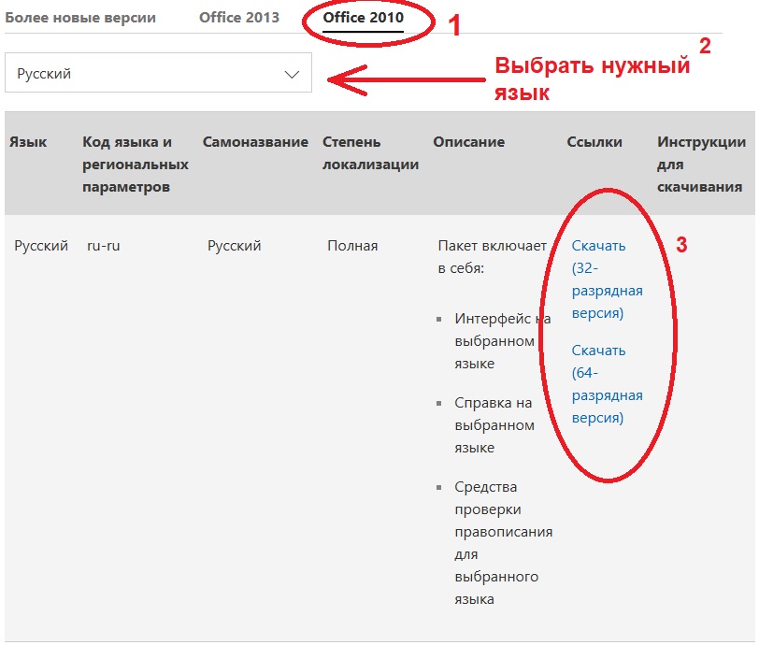759x645 pixels.
Task: Select the Степень локализации column header
Action: click(x=370, y=153)
